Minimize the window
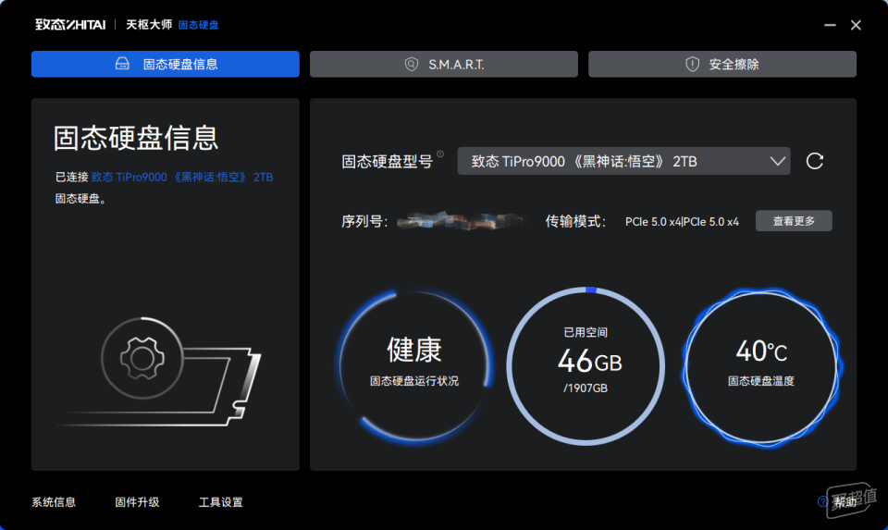The image size is (888, 530). coord(831,25)
